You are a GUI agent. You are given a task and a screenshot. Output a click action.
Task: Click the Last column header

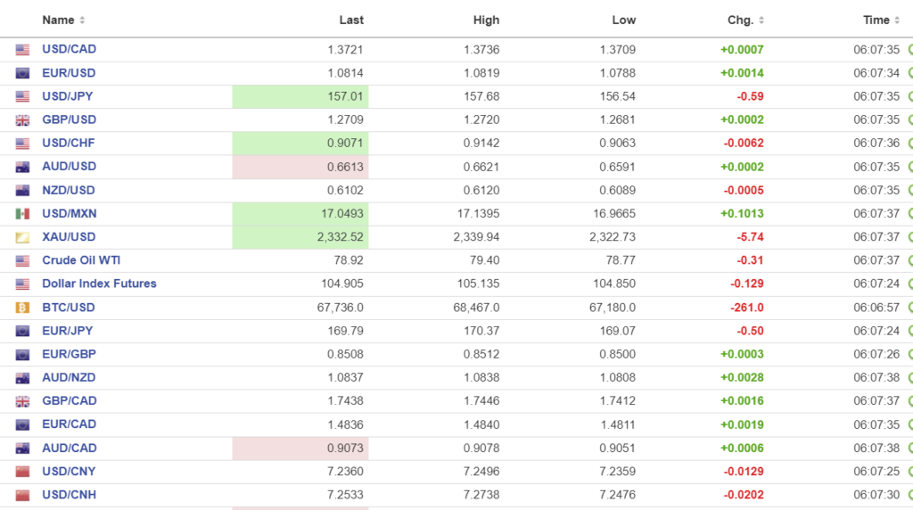pos(351,21)
